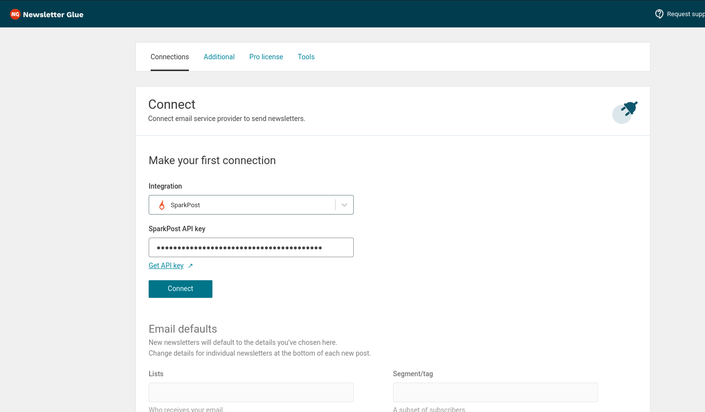Open the Pro license tab
Screen dimensions: 705x412
(266, 57)
